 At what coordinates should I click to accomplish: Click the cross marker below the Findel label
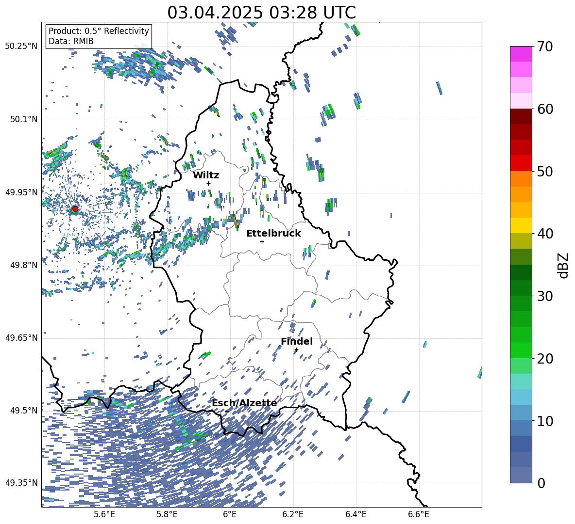tap(296, 350)
